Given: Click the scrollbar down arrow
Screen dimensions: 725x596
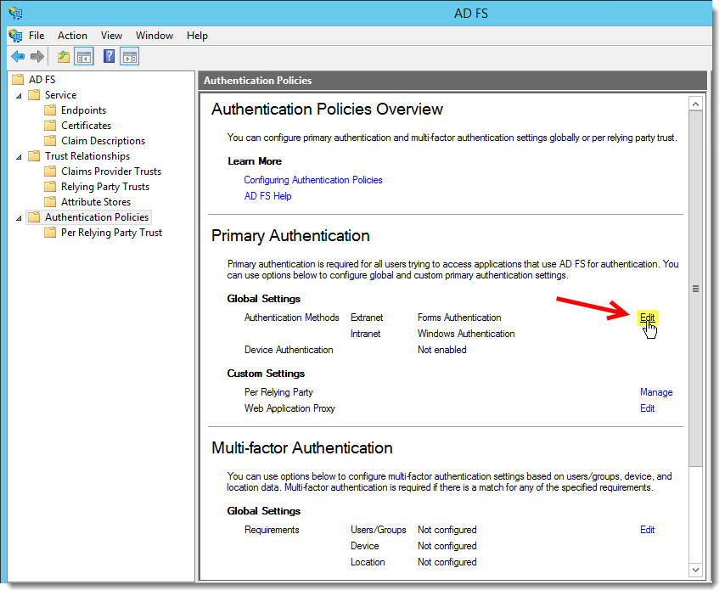Looking at the screenshot, I should tap(695, 570).
